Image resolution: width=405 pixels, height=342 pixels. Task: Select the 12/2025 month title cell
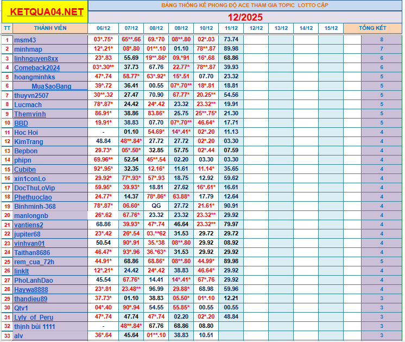click(245, 17)
